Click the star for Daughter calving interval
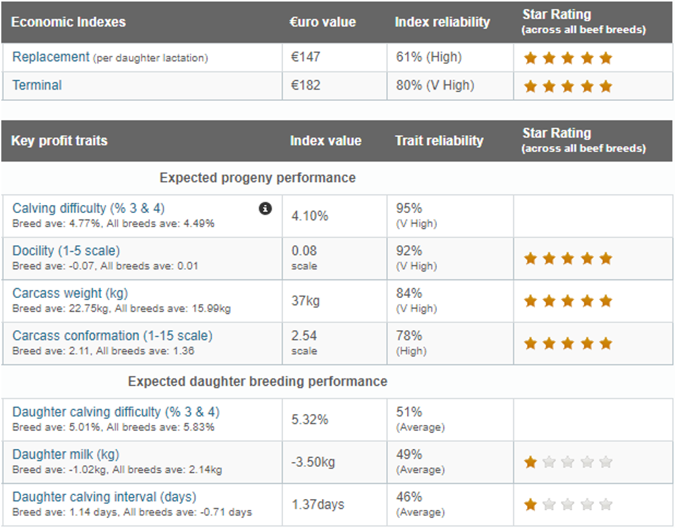Viewport: 675px width, 528px height. coord(530,504)
